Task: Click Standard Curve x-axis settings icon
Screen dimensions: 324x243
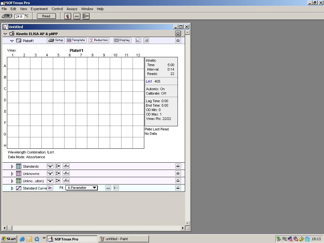Action: pos(108,188)
